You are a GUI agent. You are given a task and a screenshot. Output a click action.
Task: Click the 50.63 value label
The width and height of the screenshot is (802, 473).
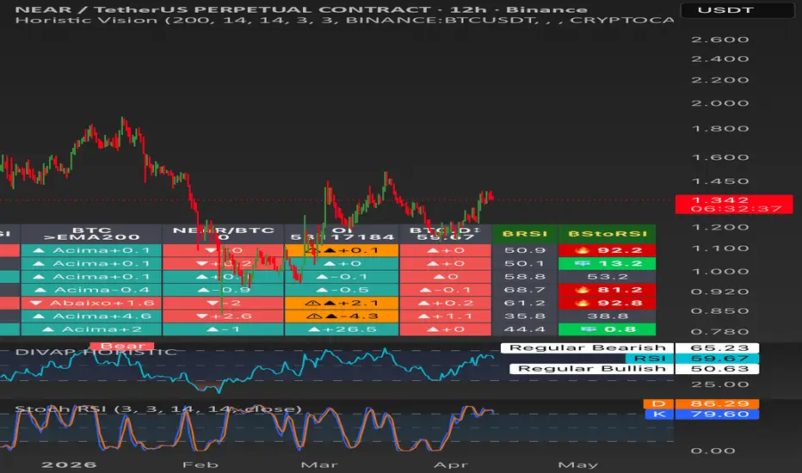tap(717, 369)
